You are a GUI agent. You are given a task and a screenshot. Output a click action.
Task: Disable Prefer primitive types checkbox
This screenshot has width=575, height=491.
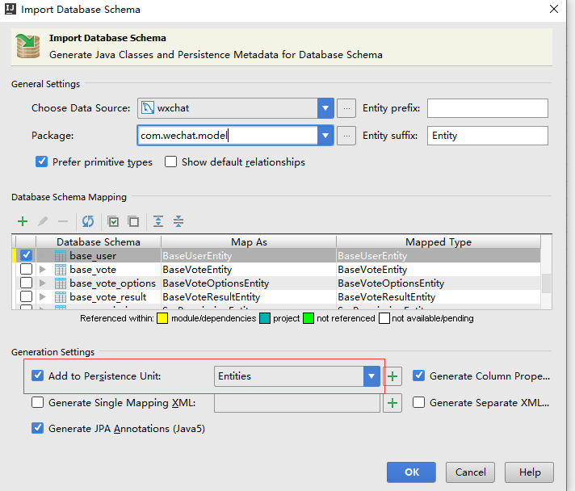coord(42,162)
